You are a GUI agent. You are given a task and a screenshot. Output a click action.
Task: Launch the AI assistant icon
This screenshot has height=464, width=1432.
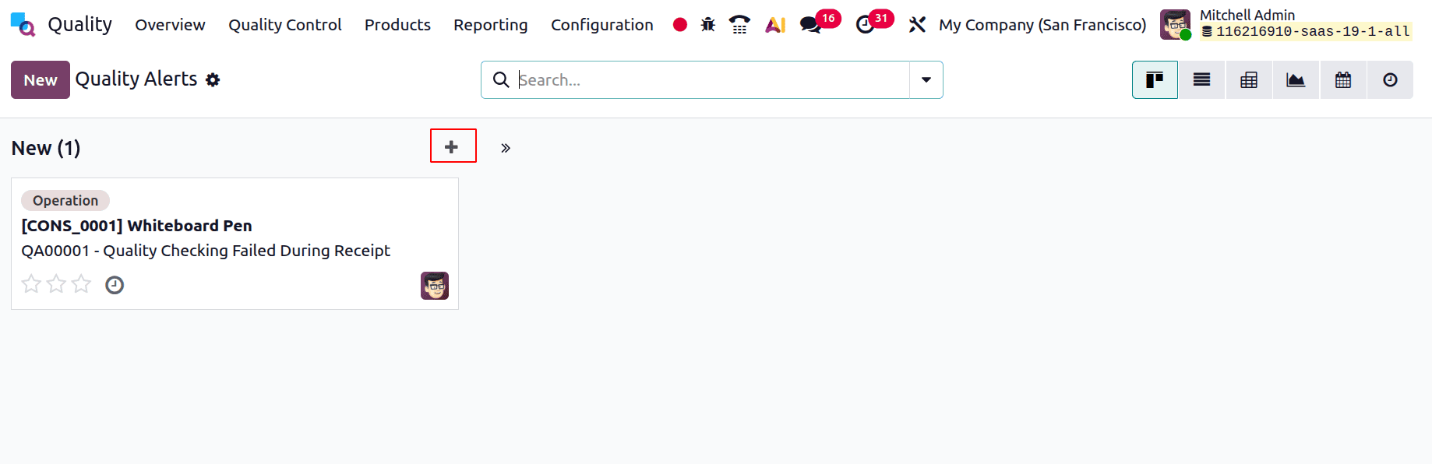coord(775,25)
